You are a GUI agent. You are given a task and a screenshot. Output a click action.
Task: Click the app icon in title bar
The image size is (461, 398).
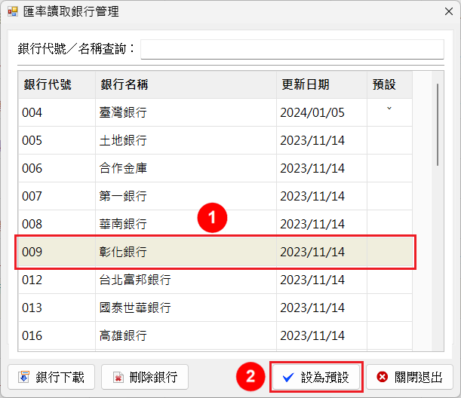point(13,12)
